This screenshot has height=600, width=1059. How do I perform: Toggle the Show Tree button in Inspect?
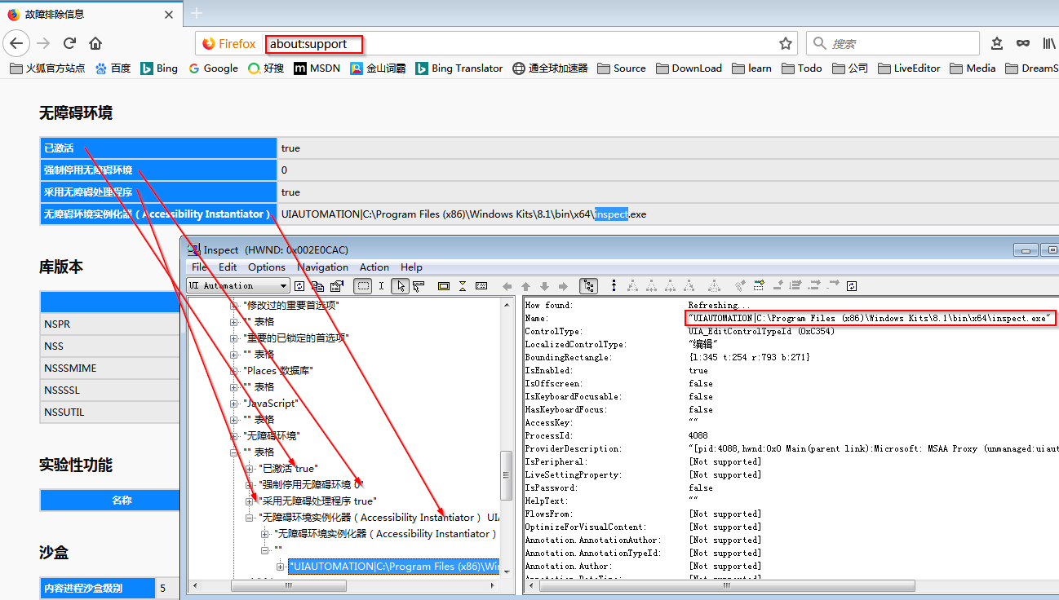click(588, 286)
